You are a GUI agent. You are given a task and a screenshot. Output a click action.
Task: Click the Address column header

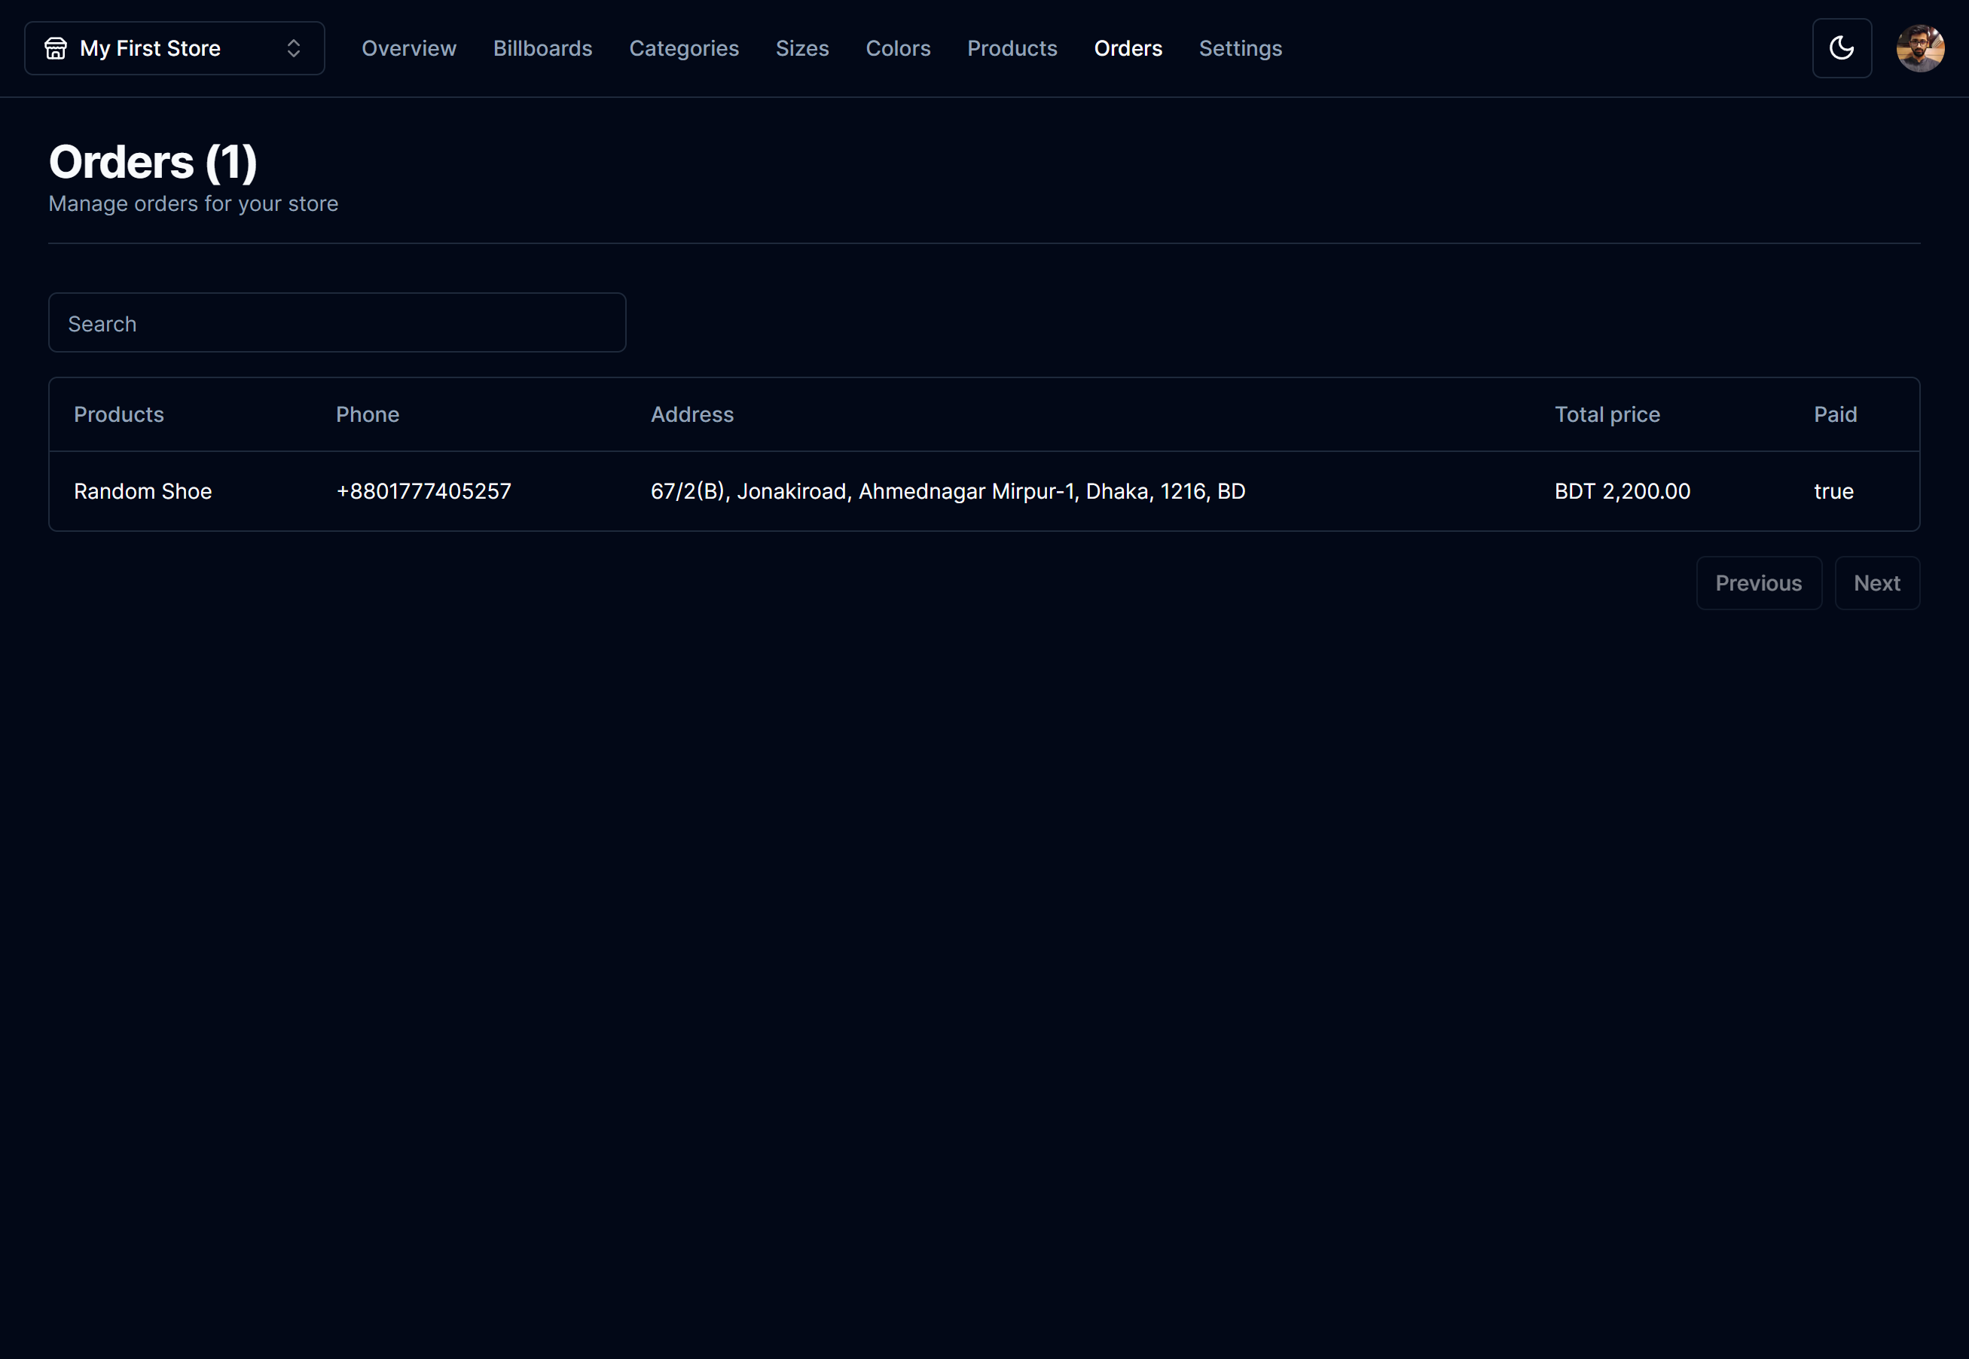pos(692,414)
